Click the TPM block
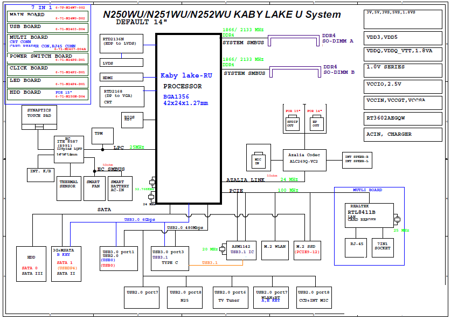Image resolution: width=451 pixels, height=320 pixels. (x=103, y=136)
